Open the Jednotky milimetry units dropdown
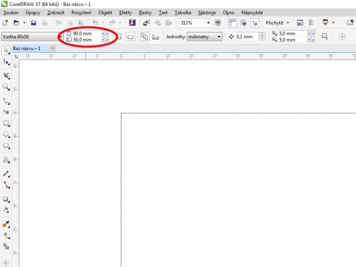356x267 pixels. click(219, 37)
